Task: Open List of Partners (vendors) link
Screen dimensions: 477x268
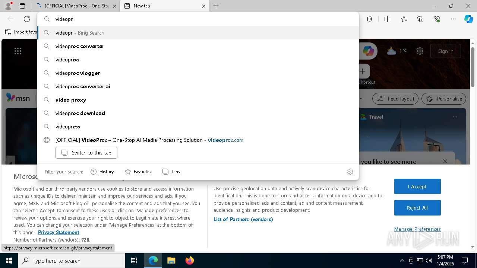Action: [x=243, y=219]
